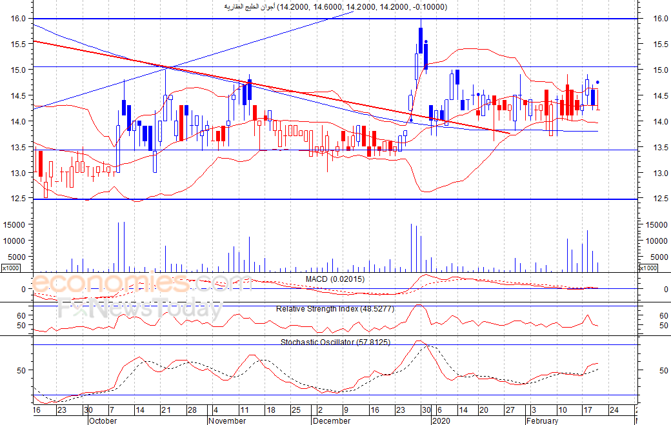Click the date label 10 in February

coord(563,410)
